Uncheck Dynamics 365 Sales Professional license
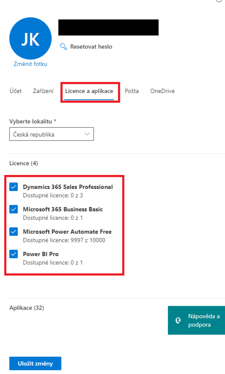 (x=14, y=187)
